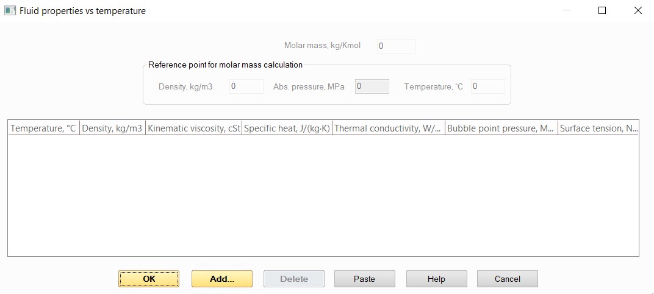
Task: Focus the Density reference input field
Action: [246, 86]
